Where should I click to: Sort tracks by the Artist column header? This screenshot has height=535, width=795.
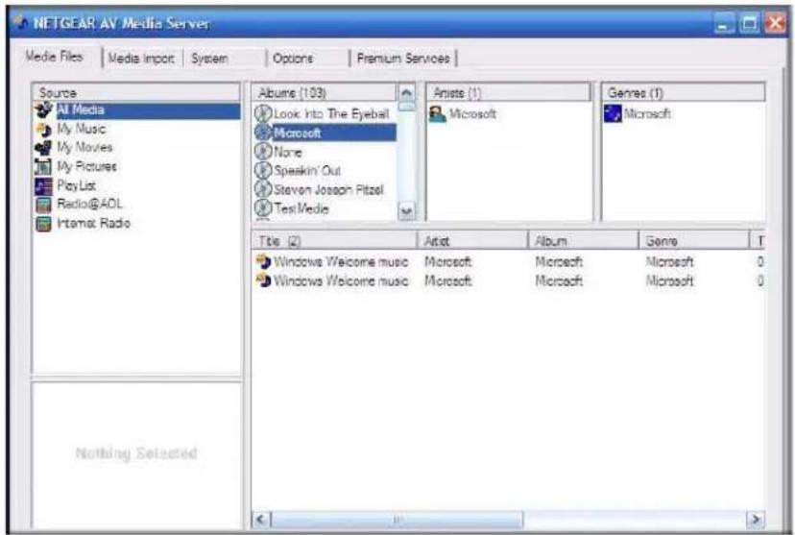pos(472,241)
